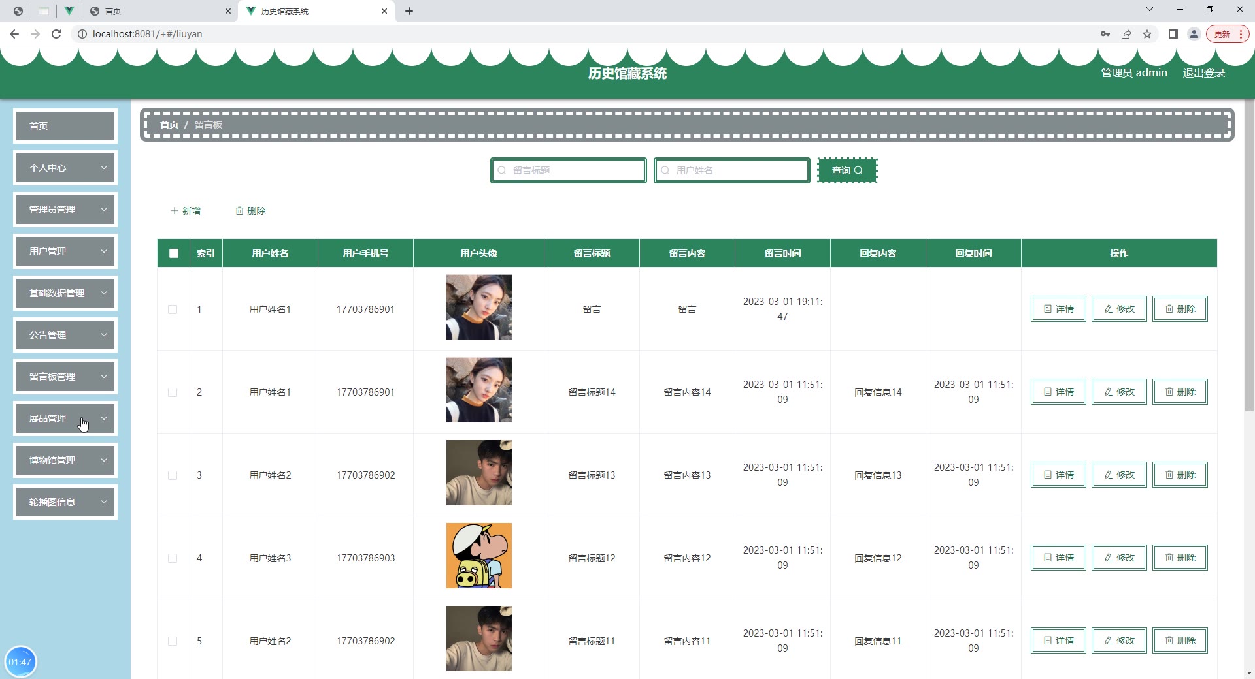This screenshot has height=679, width=1255.
Task: Check the checkbox for row 5
Action: point(173,641)
